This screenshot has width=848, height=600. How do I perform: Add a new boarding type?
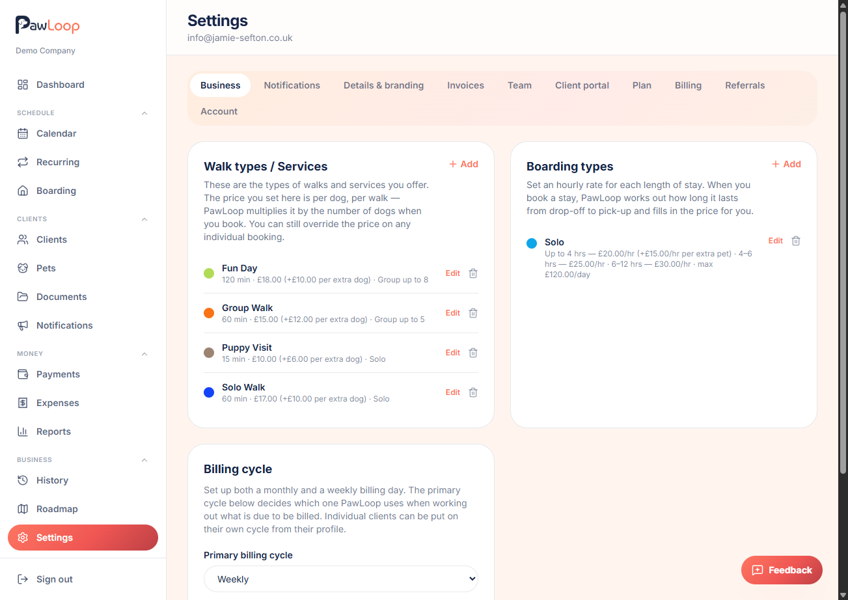tap(786, 164)
